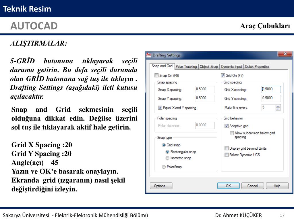Click the Snap Y spacing field
294x221 pixels.
pyautogui.click(x=204, y=98)
